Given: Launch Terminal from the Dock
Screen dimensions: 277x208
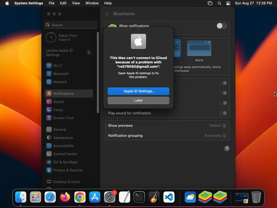Looking at the screenshot, I should point(139,197).
